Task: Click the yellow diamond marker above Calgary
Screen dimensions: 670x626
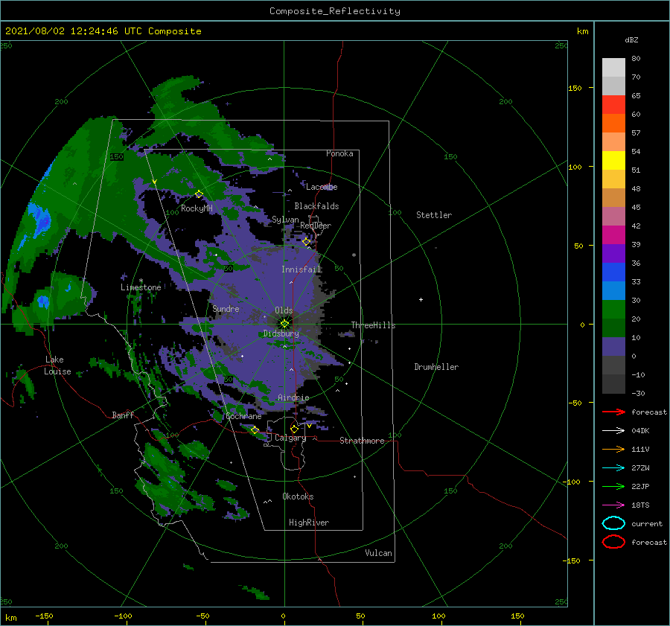Action: 294,429
